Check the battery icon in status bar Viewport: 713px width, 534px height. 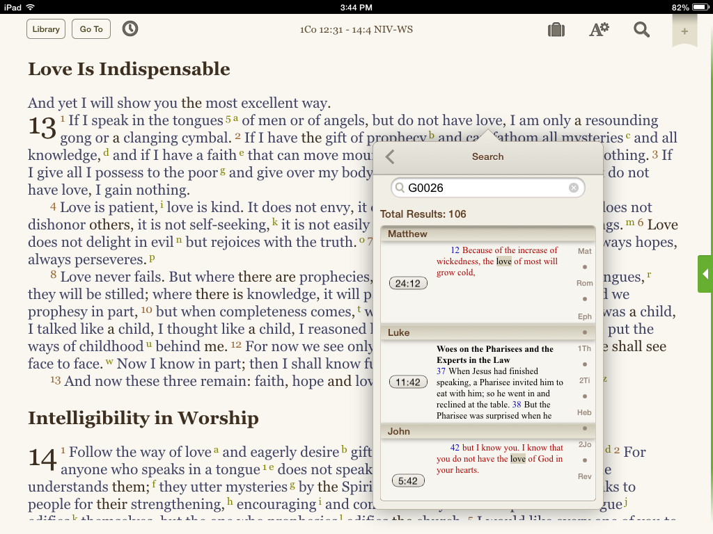(x=700, y=7)
